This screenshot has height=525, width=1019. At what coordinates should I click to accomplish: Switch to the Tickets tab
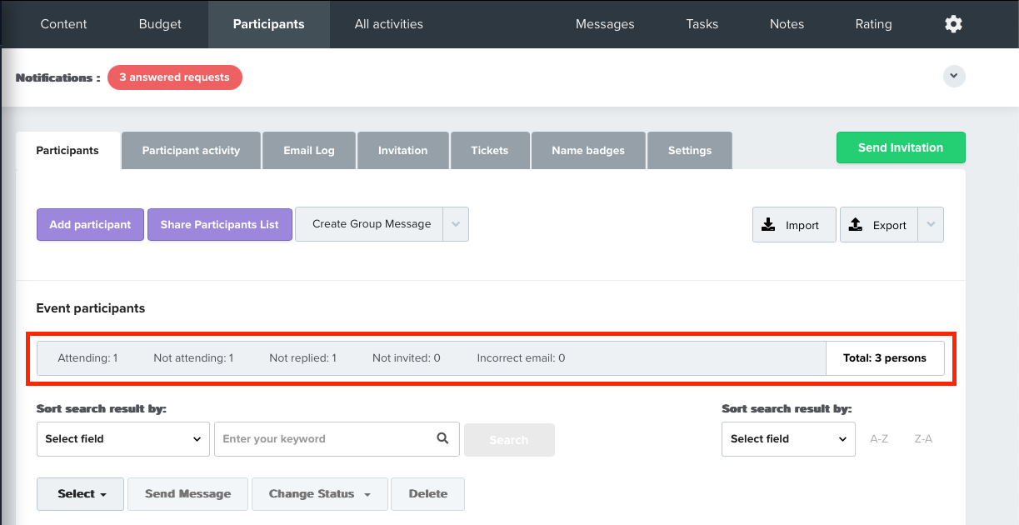coord(490,151)
